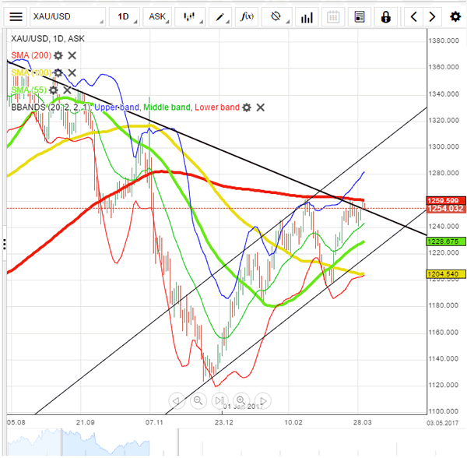Click the SMA (55) legend label

coord(29,90)
